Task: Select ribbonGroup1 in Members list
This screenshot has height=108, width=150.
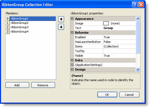Action: click(x=33, y=18)
